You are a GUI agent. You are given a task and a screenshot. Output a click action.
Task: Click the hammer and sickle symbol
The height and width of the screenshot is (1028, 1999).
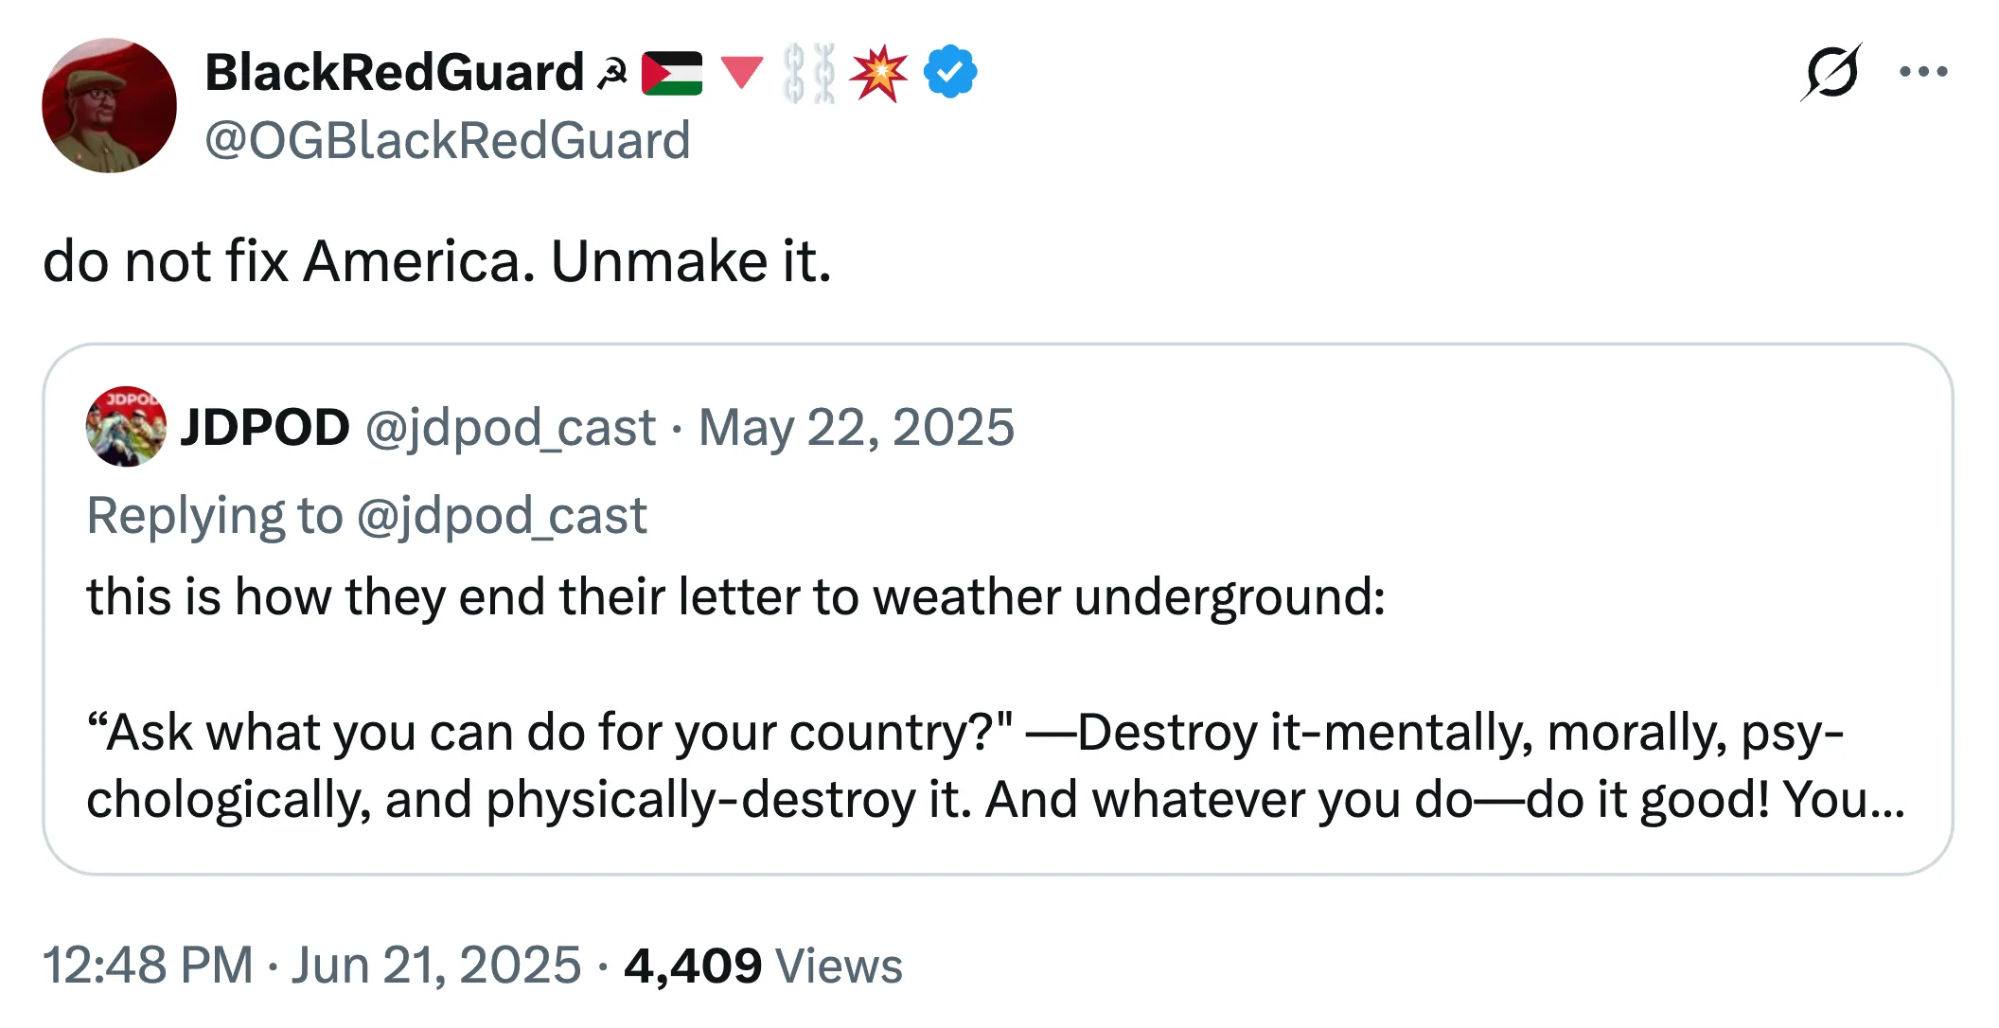pos(612,73)
